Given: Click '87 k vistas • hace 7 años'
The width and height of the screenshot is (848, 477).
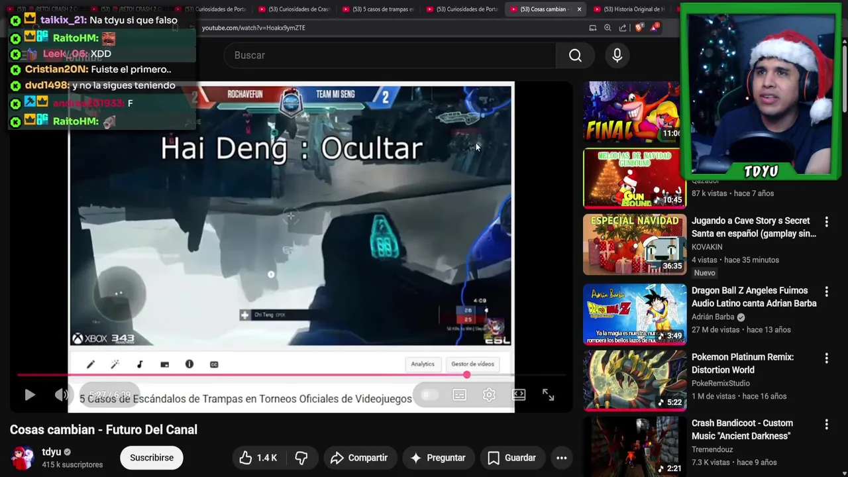Looking at the screenshot, I should click(733, 193).
